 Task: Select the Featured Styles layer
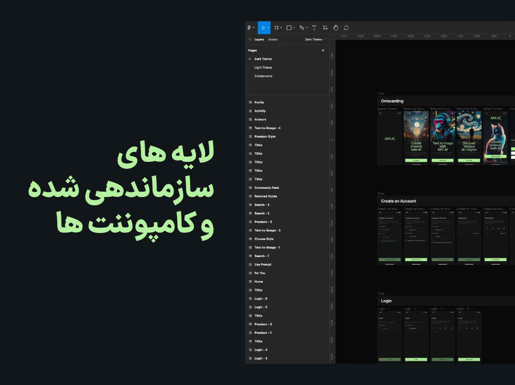(266, 196)
